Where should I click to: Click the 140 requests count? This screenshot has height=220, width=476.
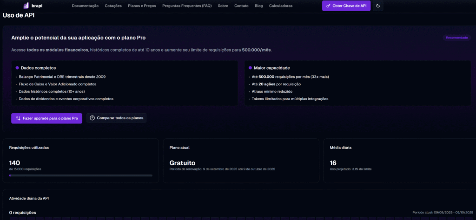pyautogui.click(x=14, y=163)
